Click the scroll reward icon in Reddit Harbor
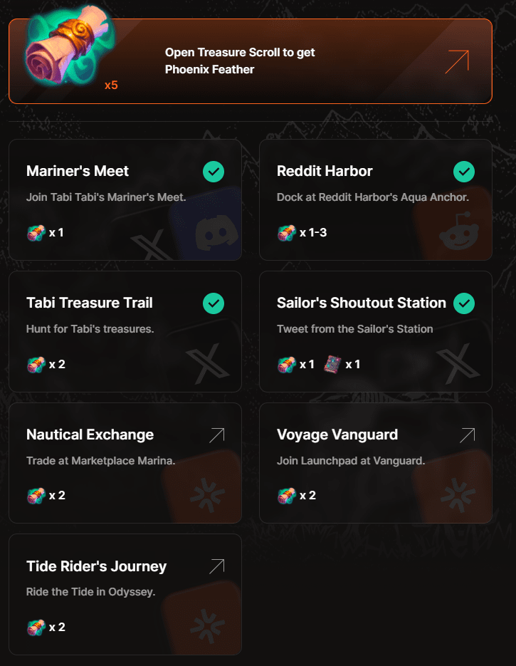 pyautogui.click(x=287, y=232)
